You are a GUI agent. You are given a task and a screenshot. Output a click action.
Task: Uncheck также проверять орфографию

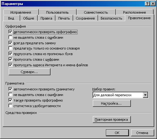tap(10, 100)
